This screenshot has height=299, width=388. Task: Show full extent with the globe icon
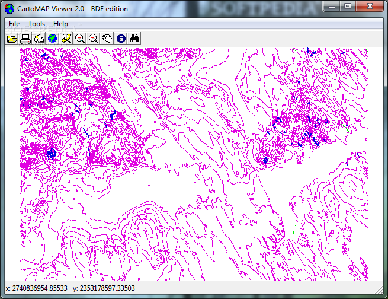[53, 39]
